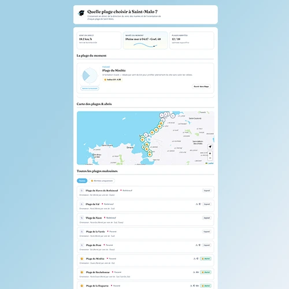Open the sheltered beaches count card
The height and width of the screenshot is (289, 289).
click(x=192, y=40)
